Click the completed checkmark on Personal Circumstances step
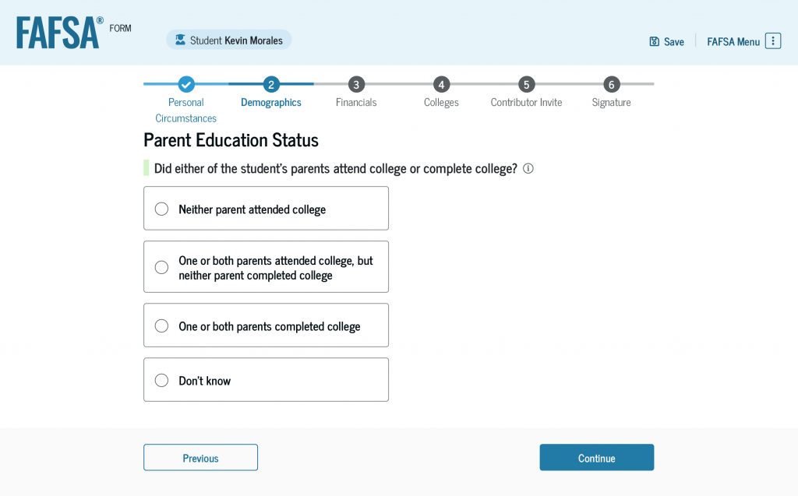Screen dimensions: 798x496 point(185,85)
